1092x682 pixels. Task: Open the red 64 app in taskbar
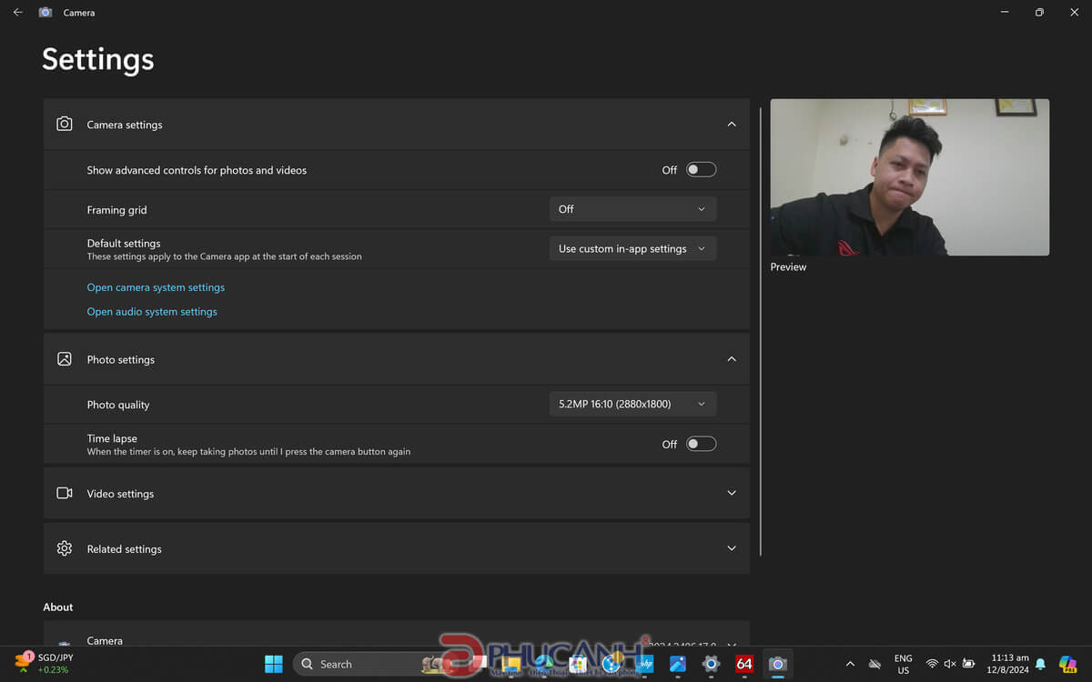(744, 664)
